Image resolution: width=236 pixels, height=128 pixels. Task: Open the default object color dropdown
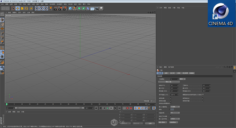175,107
